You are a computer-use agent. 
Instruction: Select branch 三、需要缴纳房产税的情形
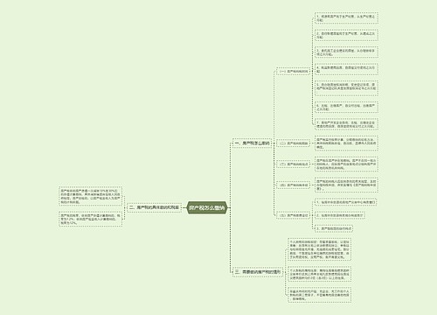tap(258, 272)
